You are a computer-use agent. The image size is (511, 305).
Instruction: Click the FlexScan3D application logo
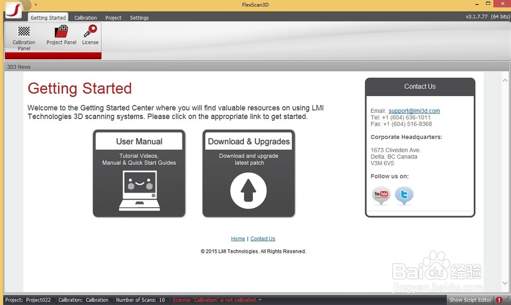click(x=13, y=10)
